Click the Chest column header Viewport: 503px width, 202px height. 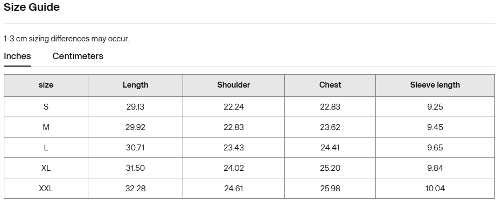point(330,85)
